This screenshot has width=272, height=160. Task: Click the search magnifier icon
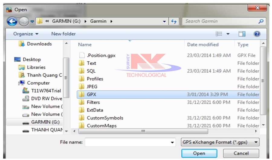point(261,21)
